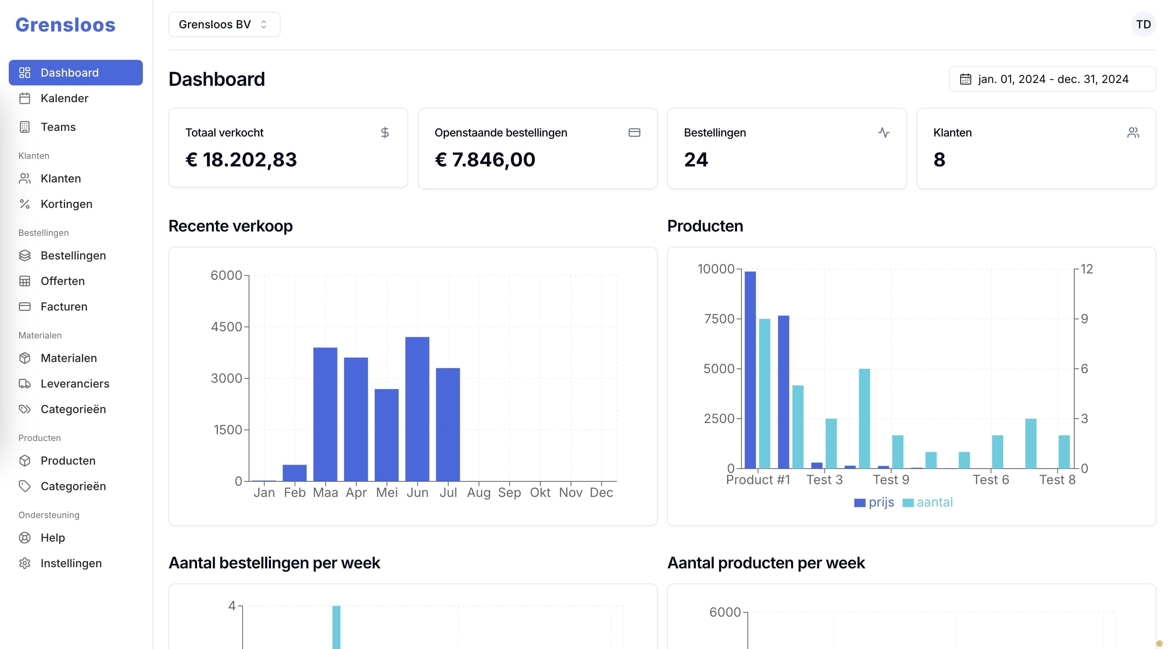Click the Jun bar in Recente verkoop chart
Image resolution: width=1170 pixels, height=649 pixels.
point(417,409)
